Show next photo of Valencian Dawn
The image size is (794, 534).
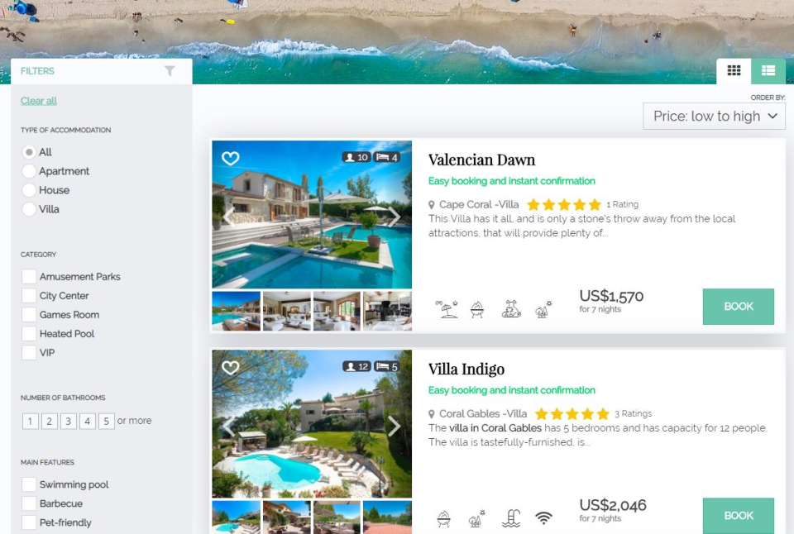pyautogui.click(x=395, y=216)
